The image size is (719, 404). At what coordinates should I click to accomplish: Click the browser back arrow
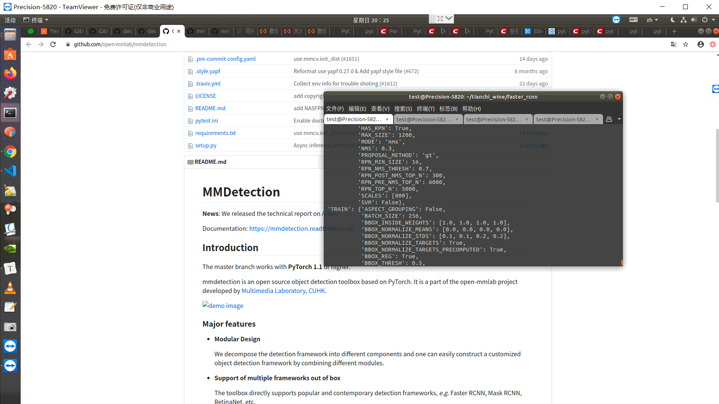(x=29, y=44)
